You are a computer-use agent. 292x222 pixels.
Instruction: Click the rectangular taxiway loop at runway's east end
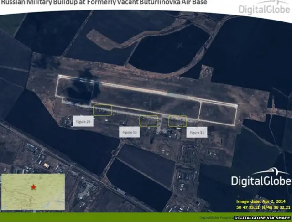coord(218,112)
